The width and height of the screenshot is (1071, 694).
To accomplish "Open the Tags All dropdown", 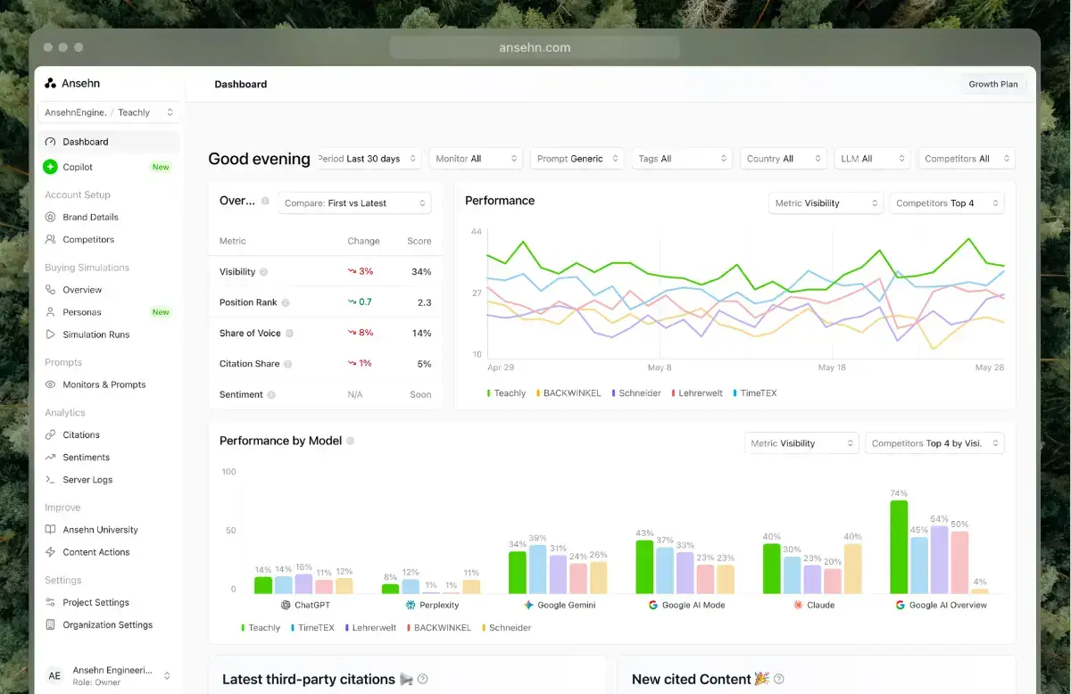I will (x=683, y=159).
